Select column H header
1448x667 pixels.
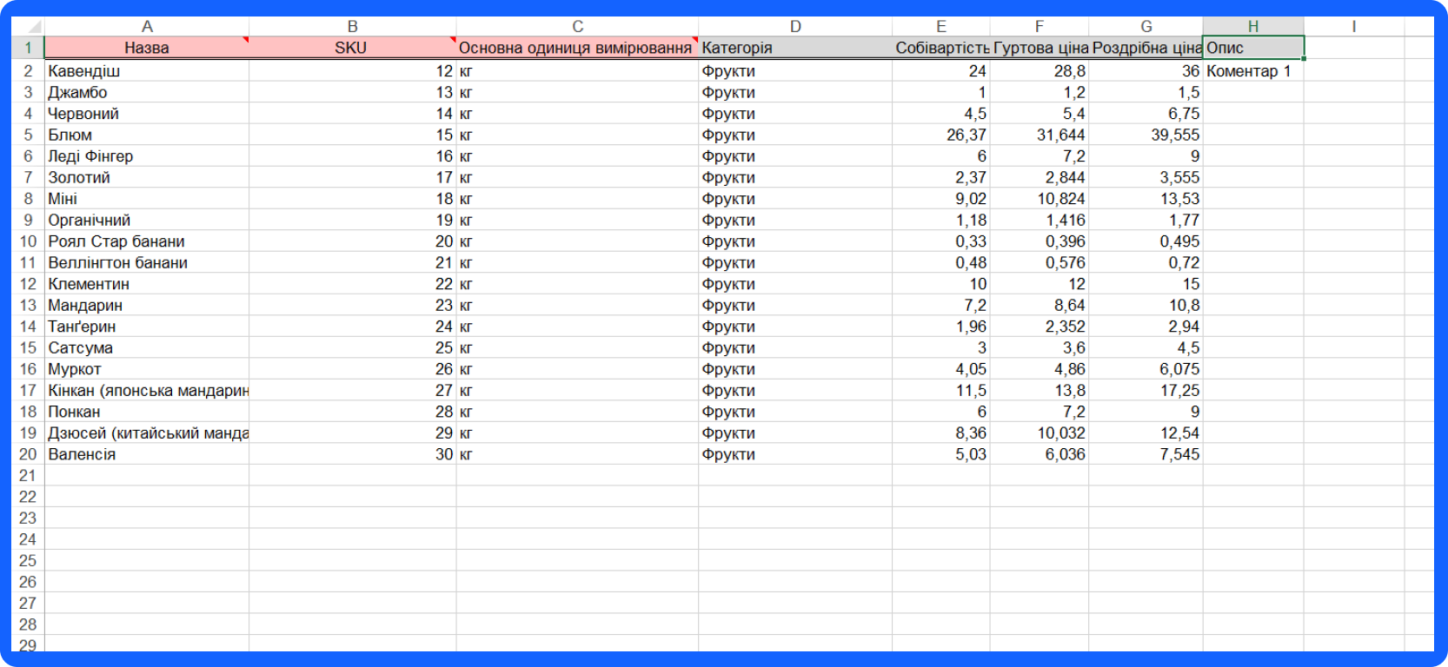pyautogui.click(x=1252, y=27)
